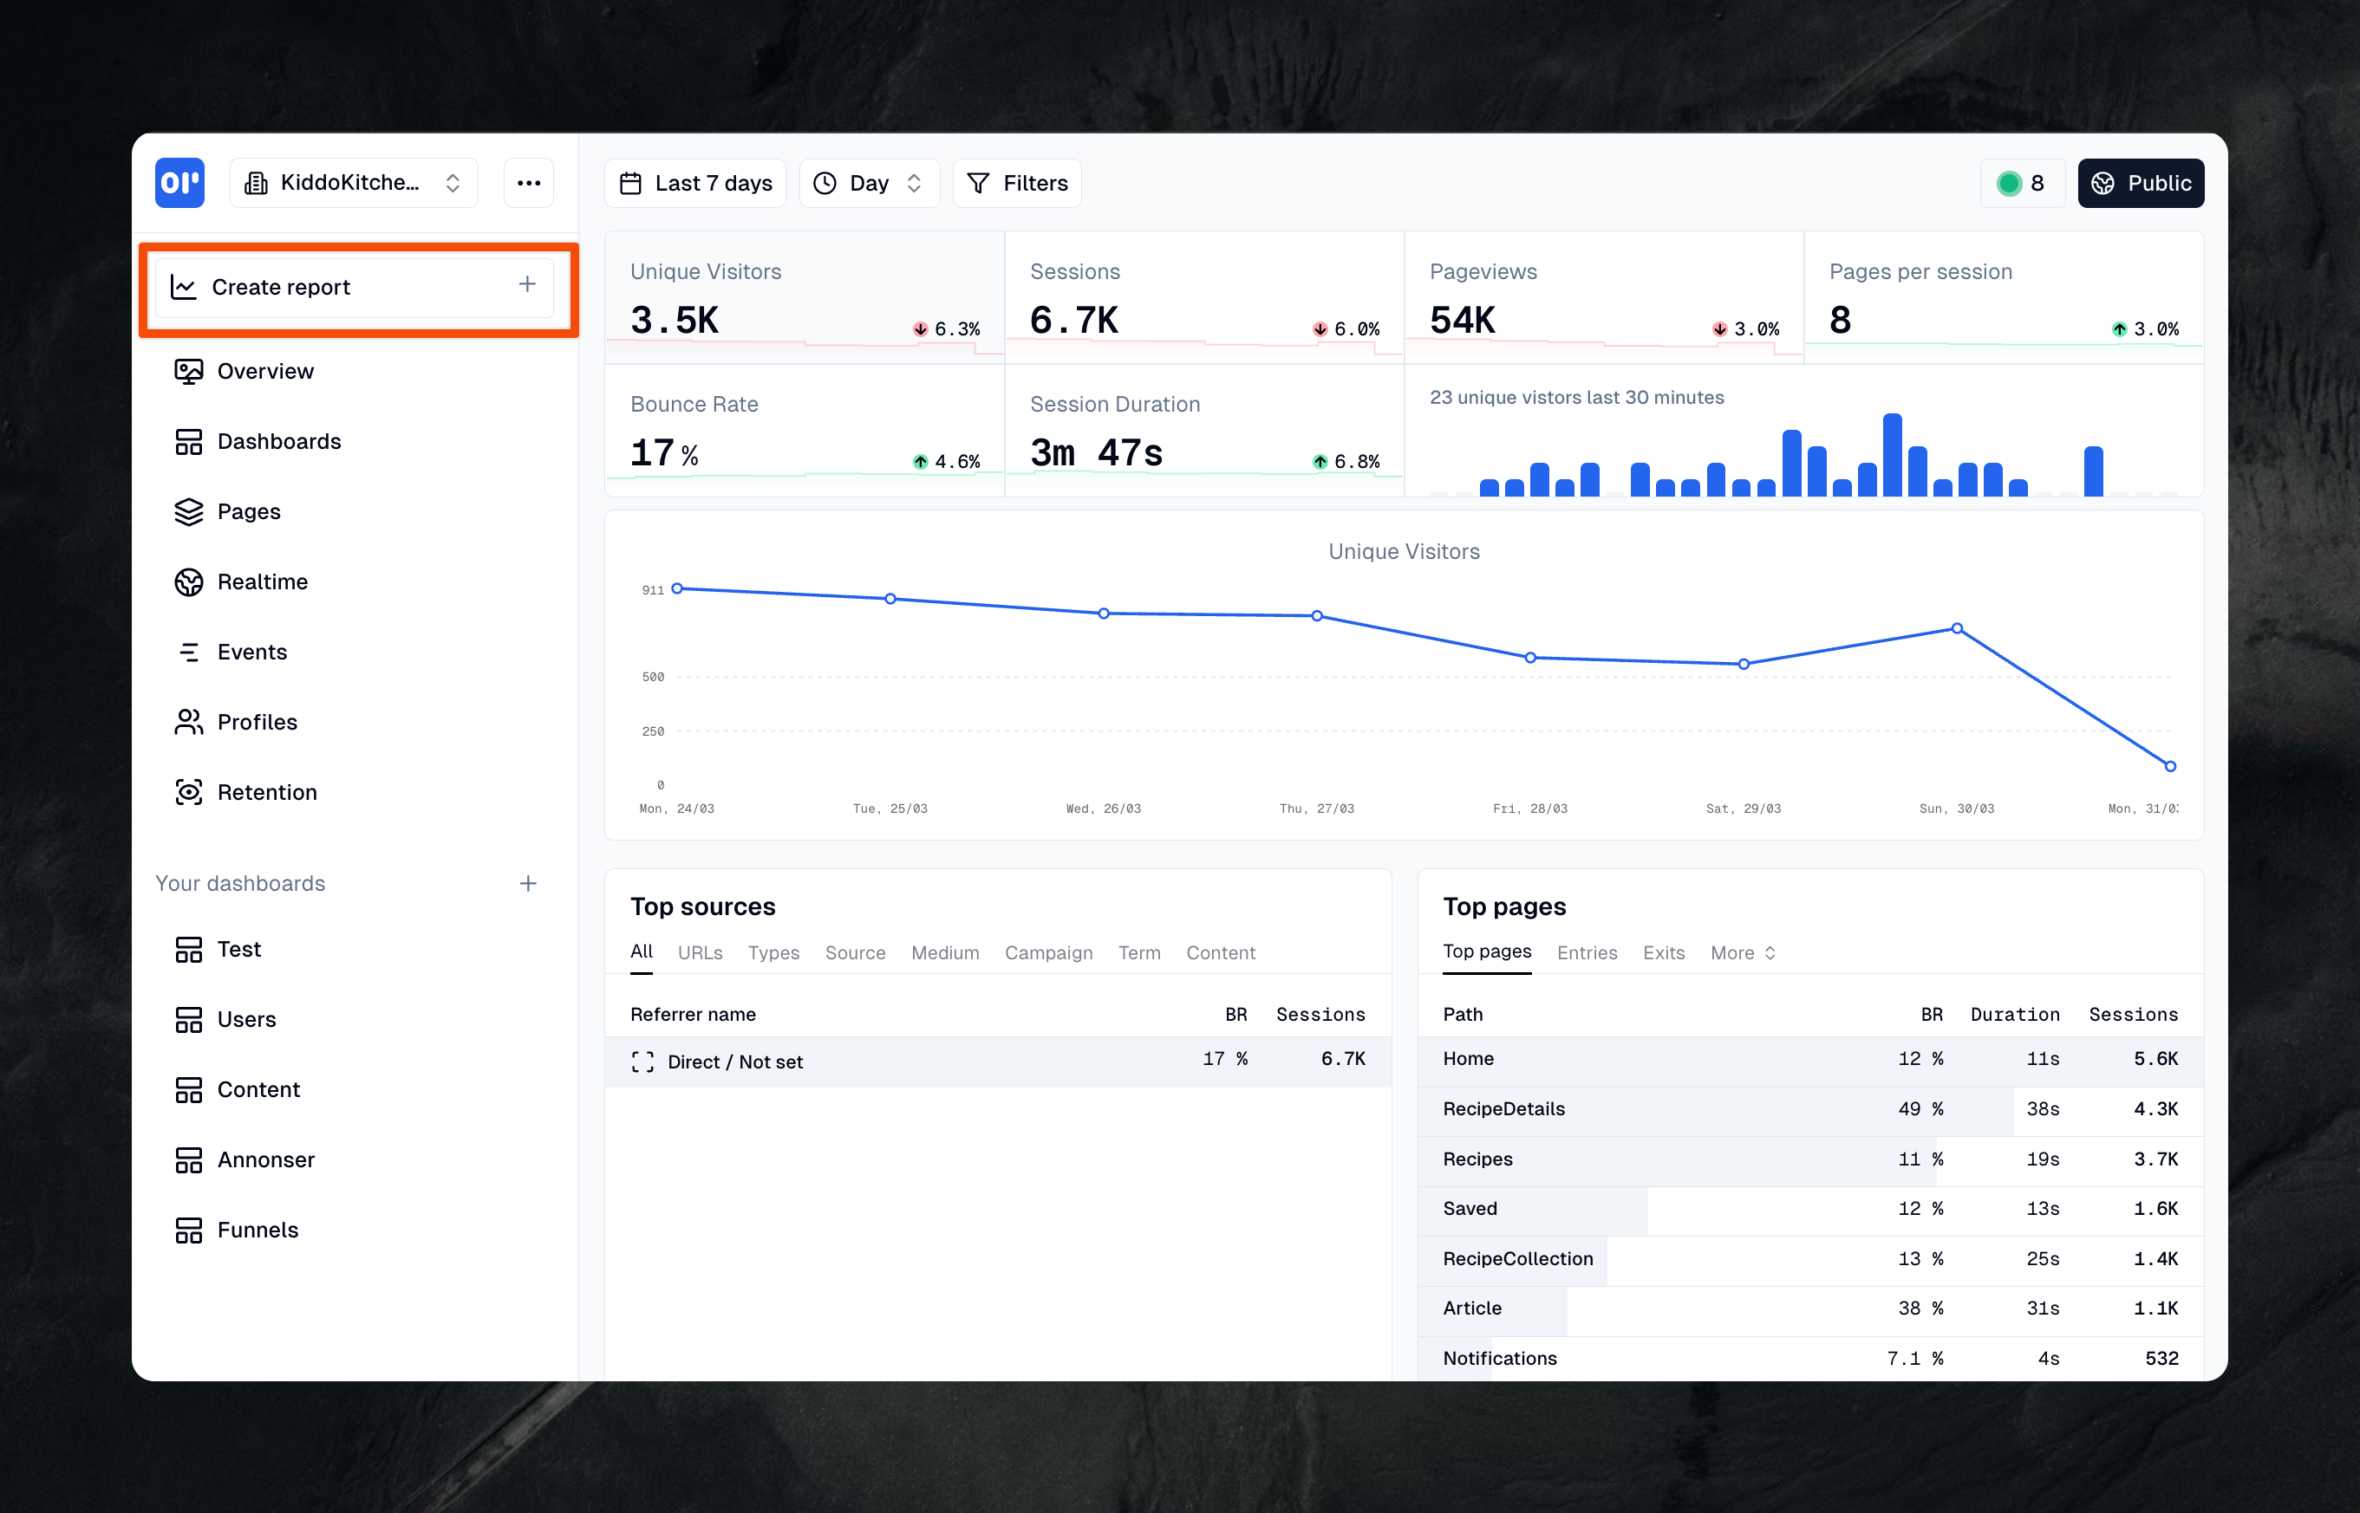
Task: Select the Profiles section
Action: pyautogui.click(x=257, y=722)
